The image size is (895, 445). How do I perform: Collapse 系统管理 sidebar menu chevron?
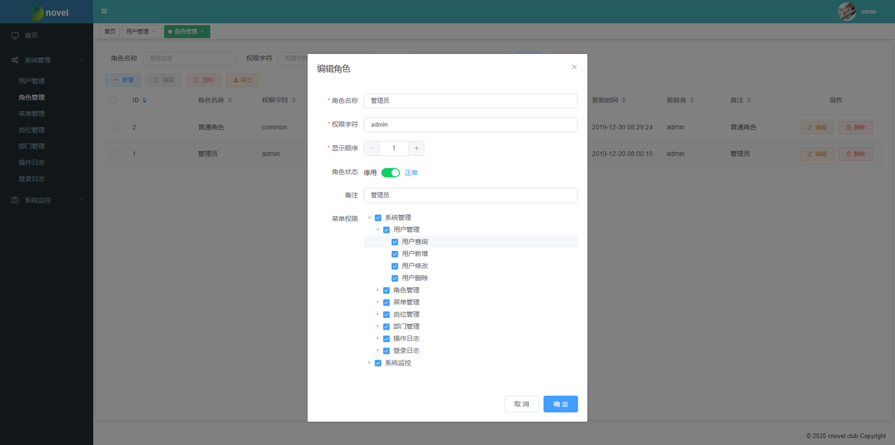click(x=81, y=60)
